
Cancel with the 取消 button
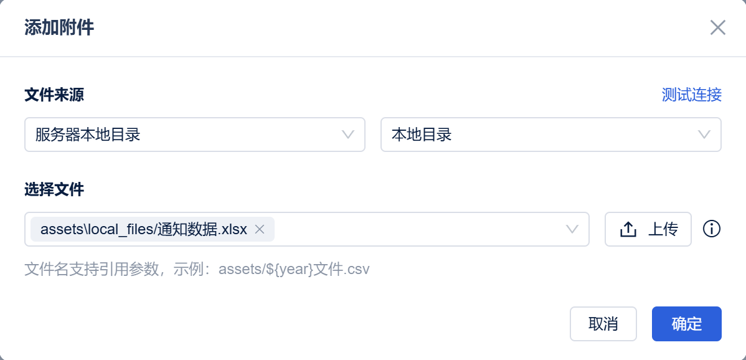point(603,324)
